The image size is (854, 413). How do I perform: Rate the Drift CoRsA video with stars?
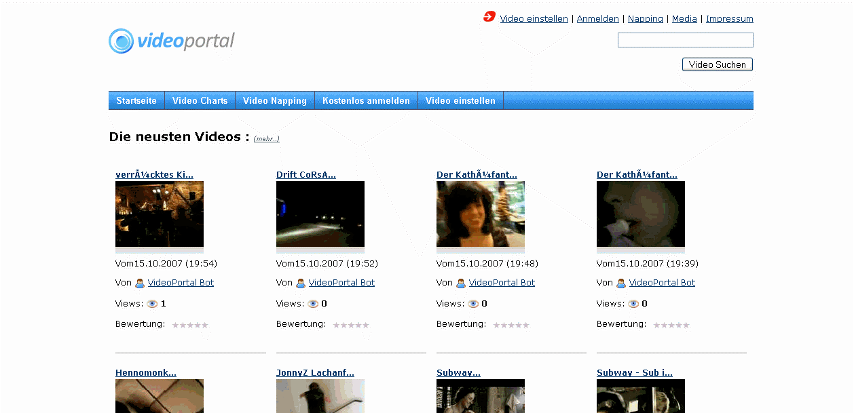(x=351, y=326)
